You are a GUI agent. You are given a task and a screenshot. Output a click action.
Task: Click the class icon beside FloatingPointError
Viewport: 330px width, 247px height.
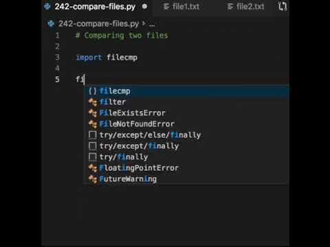93,168
